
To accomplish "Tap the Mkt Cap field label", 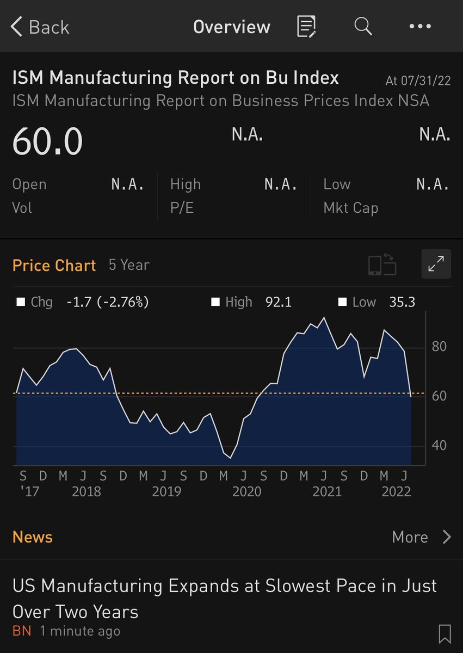I will [351, 208].
